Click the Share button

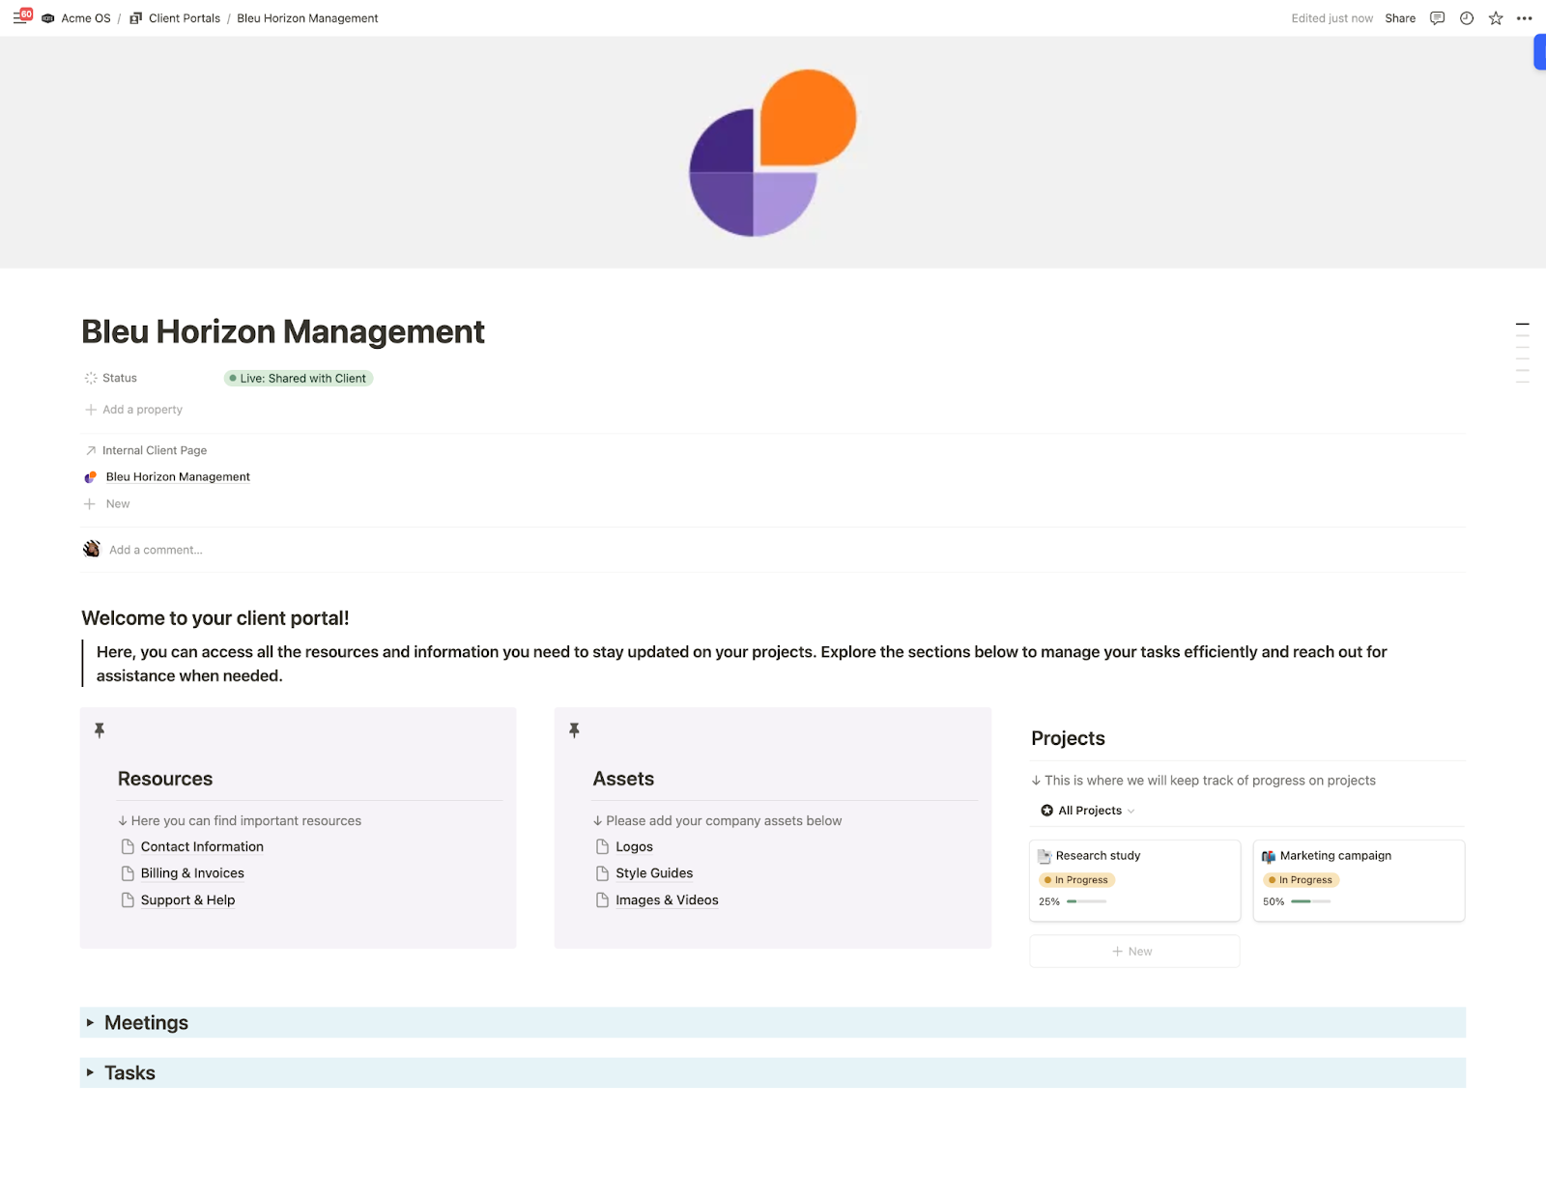[1400, 18]
